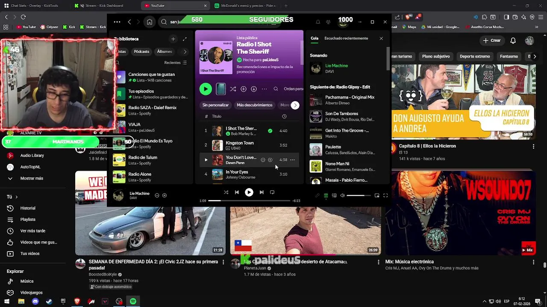Open Spotify notifications bell

click(318, 22)
